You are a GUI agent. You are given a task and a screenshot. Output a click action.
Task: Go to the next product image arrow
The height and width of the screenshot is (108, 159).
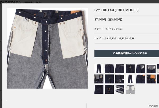click(85, 49)
